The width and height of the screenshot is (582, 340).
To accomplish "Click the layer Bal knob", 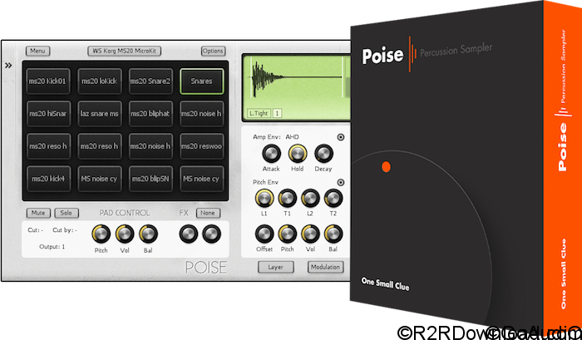I will tap(333, 234).
